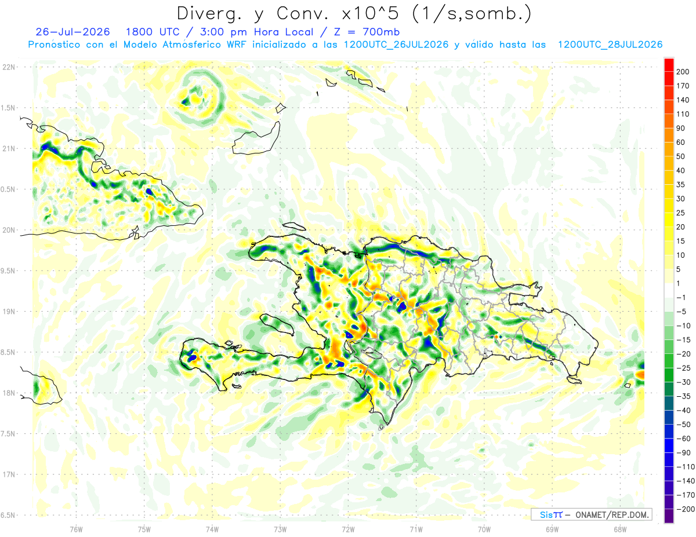Click the dark purple swatch ending the color scale

click(669, 516)
